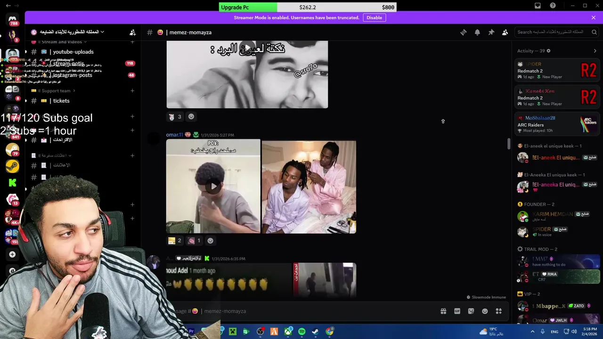This screenshot has height=339, width=603.
Task: Open notification settings bell icon
Action: pos(477,32)
